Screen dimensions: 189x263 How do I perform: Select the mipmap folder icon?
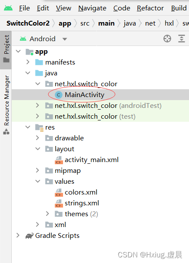49,171
